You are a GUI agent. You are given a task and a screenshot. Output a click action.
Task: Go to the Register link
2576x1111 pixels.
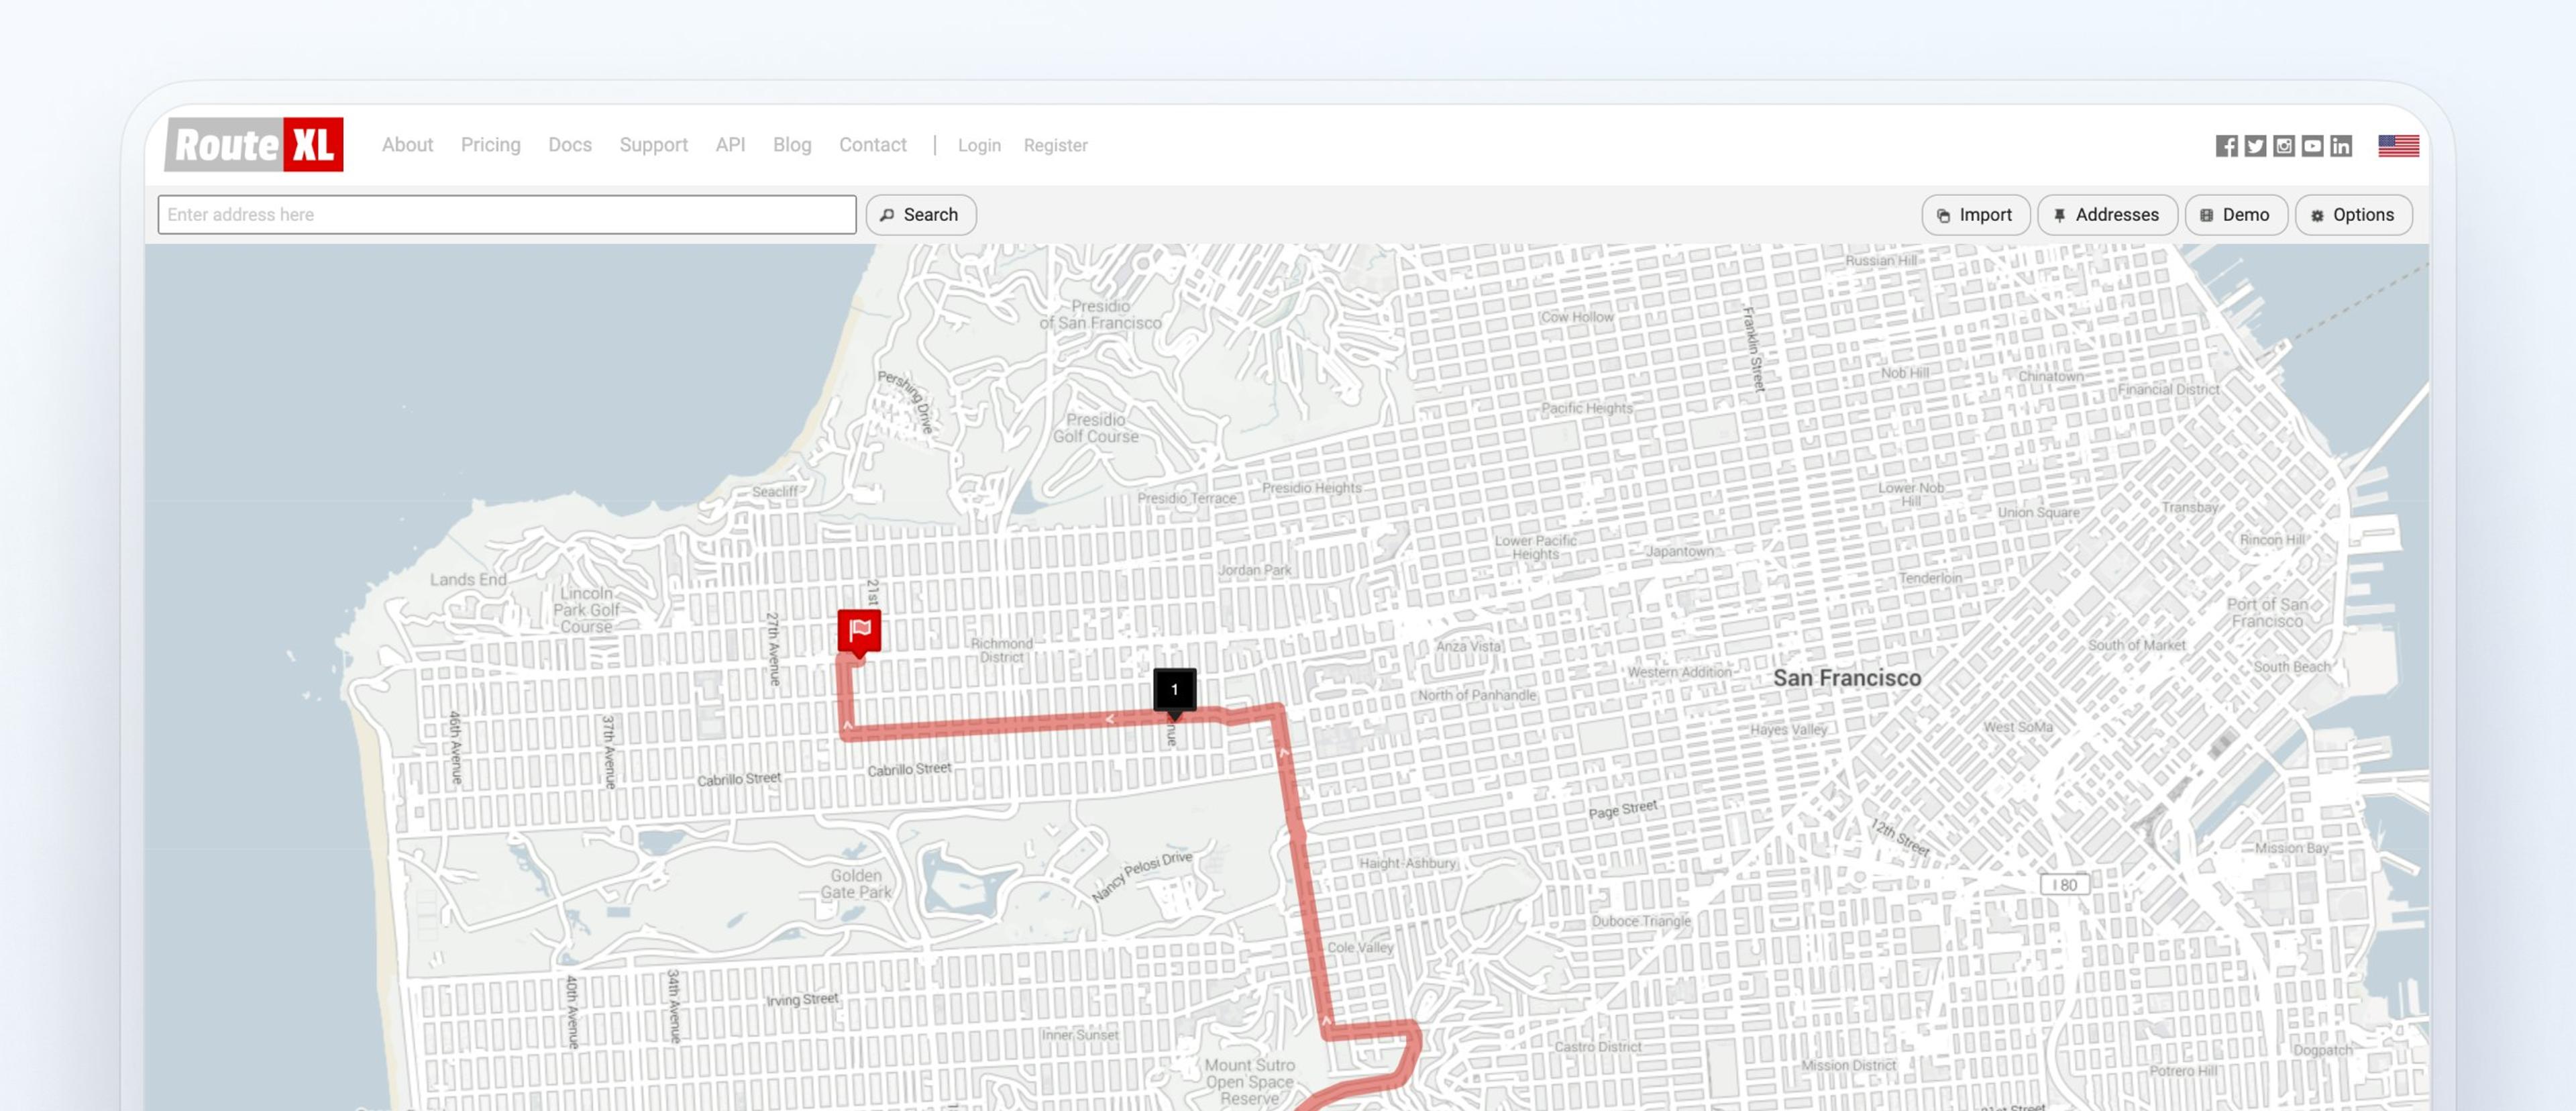coord(1055,146)
